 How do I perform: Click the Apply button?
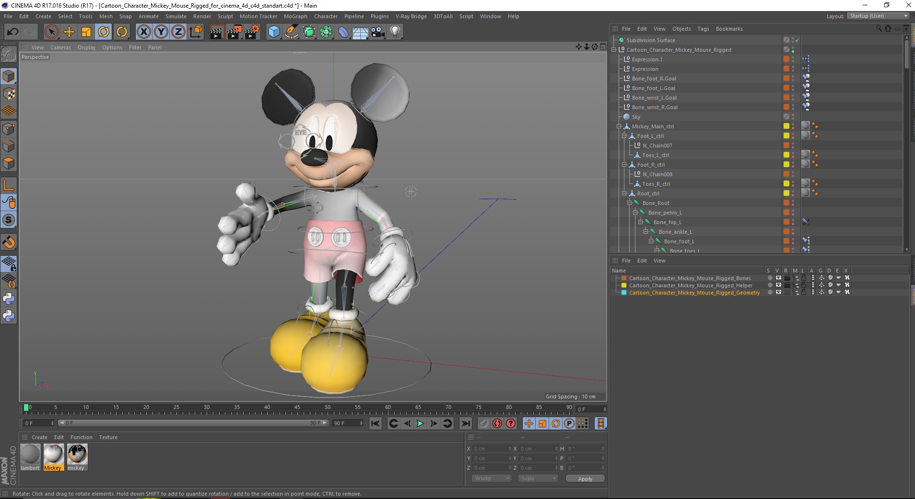point(585,478)
